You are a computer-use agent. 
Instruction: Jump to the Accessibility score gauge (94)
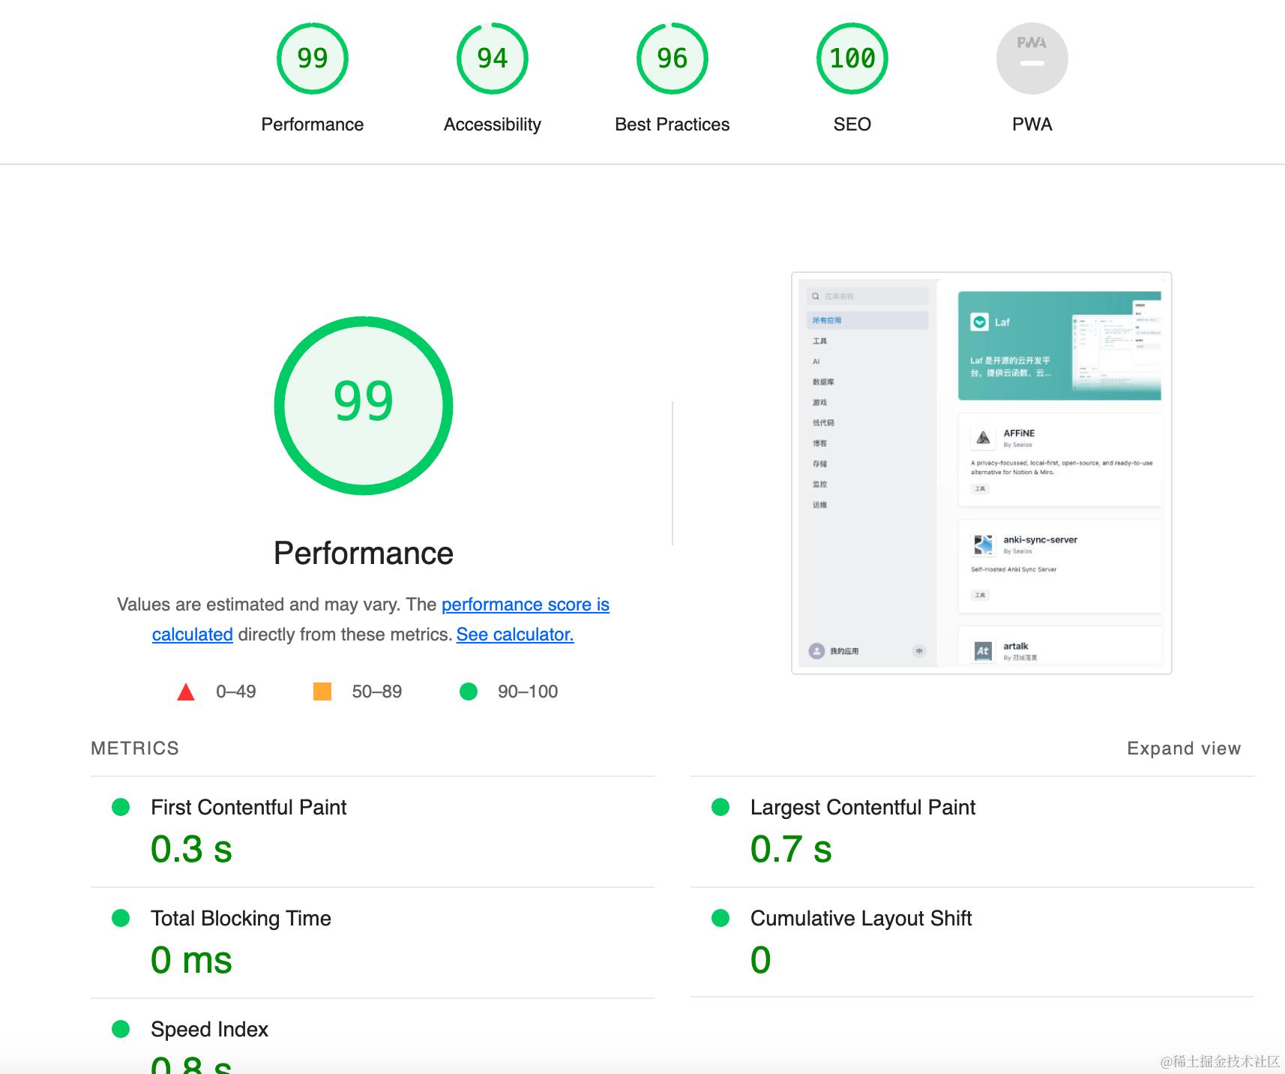[493, 58]
